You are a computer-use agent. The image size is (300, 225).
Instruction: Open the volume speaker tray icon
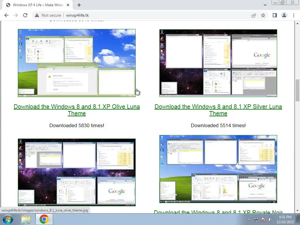270,219
